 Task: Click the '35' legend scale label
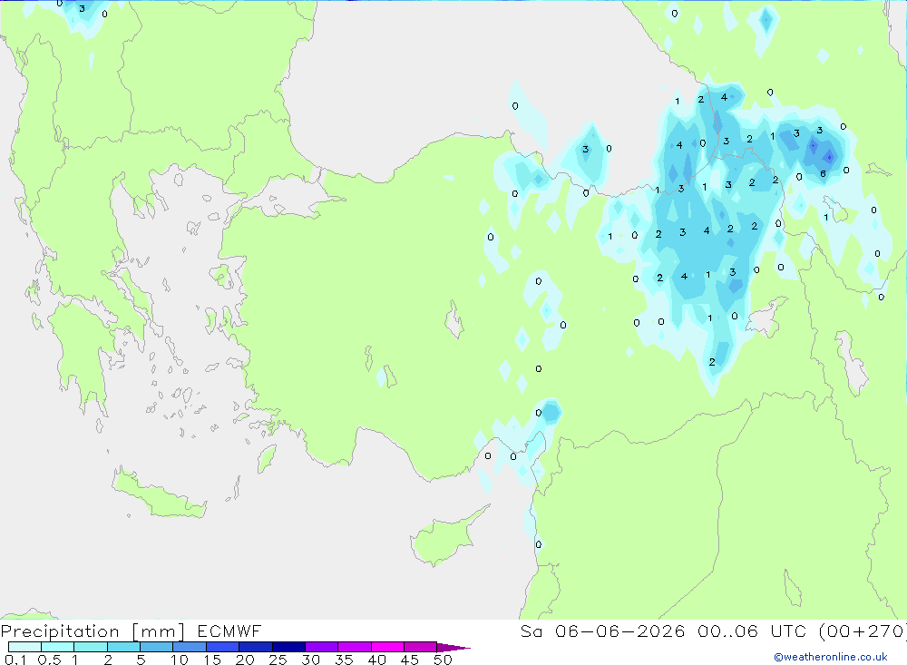point(344,660)
